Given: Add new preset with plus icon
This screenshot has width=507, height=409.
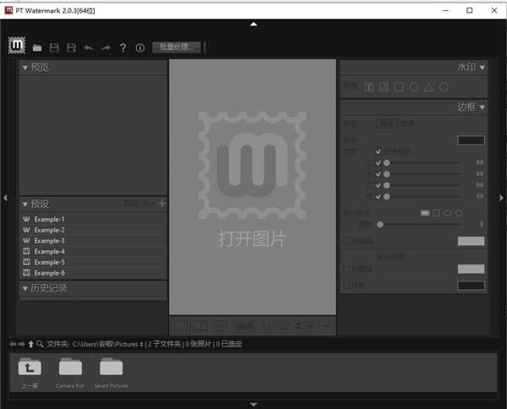Looking at the screenshot, I should (162, 204).
